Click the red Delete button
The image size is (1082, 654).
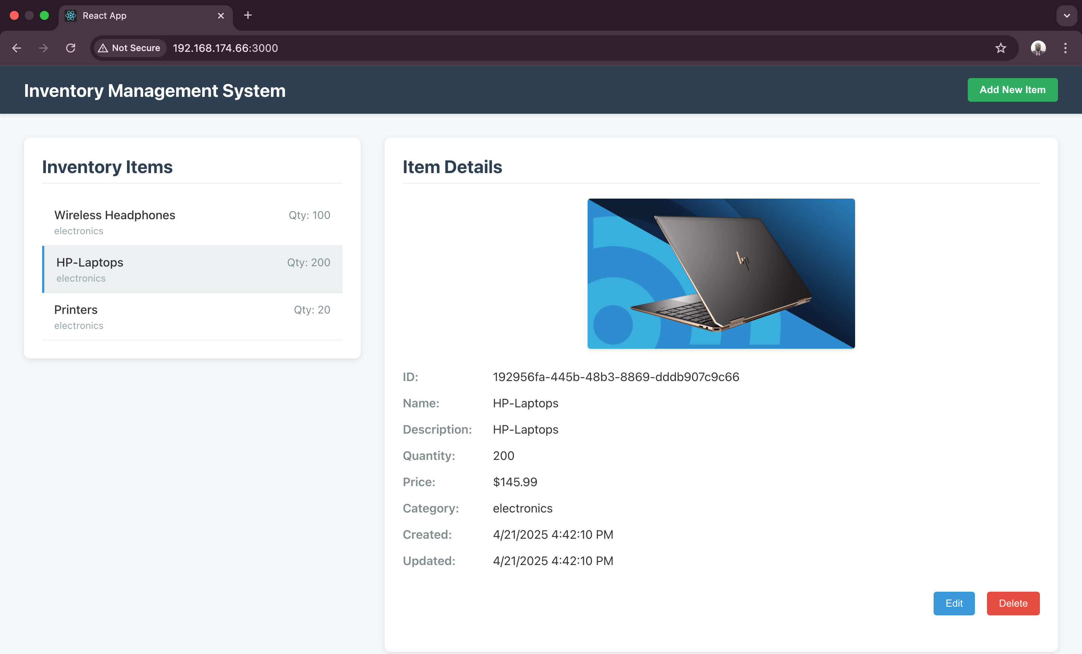(x=1013, y=603)
